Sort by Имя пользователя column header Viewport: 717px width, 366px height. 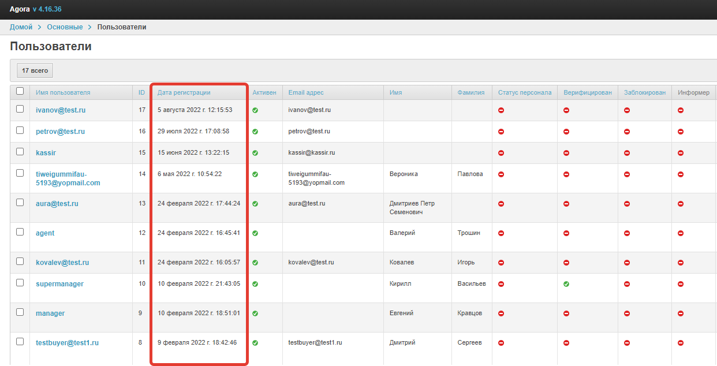[63, 92]
